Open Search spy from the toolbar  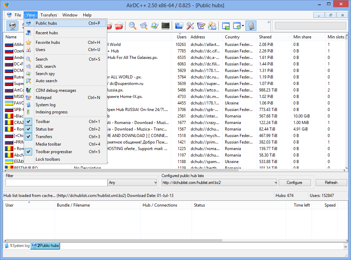pos(155,26)
